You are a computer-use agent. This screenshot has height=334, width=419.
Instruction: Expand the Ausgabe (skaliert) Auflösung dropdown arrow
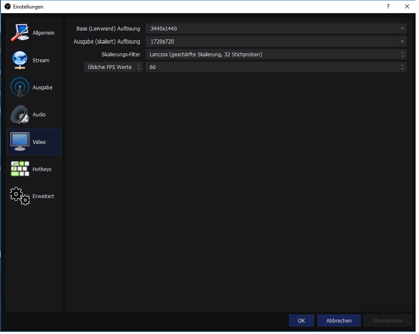[x=402, y=41]
